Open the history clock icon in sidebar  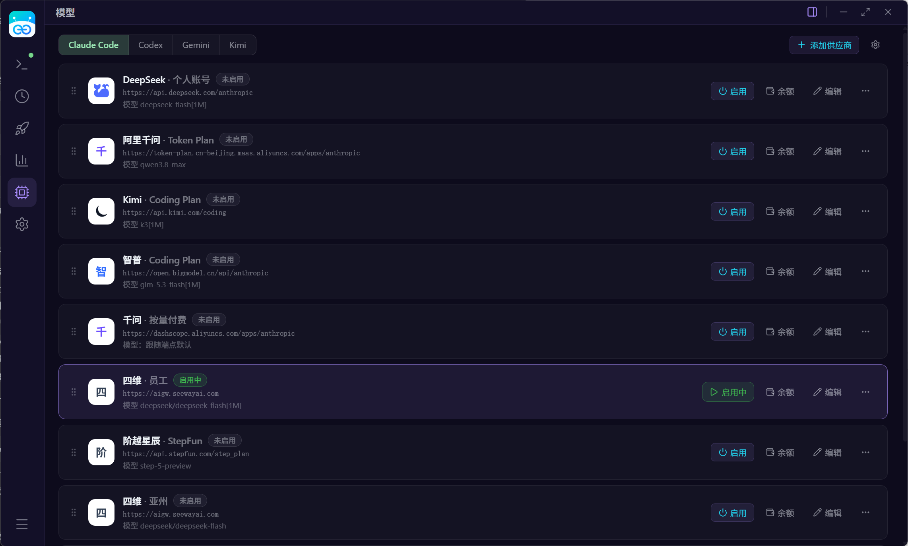pos(22,96)
